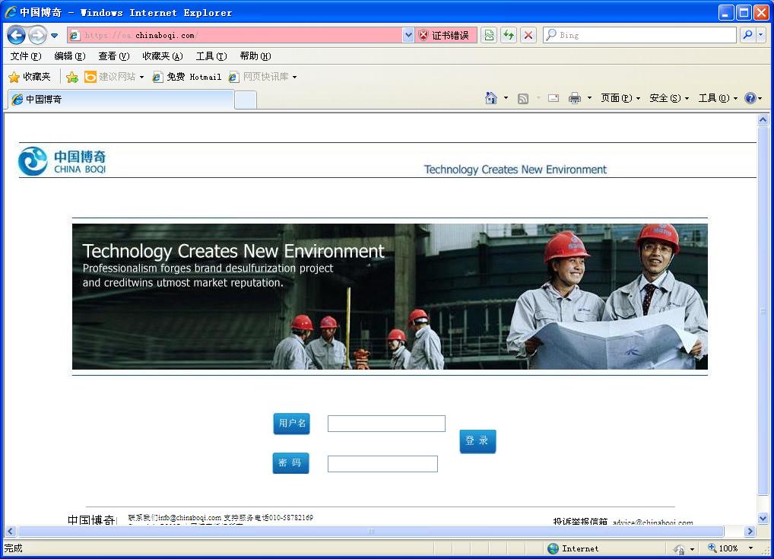Click the search magnifier button
The image size is (774, 559).
(x=747, y=35)
